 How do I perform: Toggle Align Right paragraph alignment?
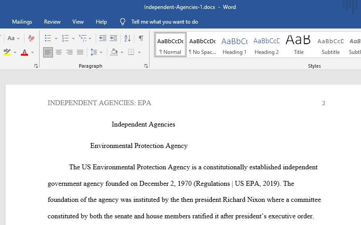(69, 52)
